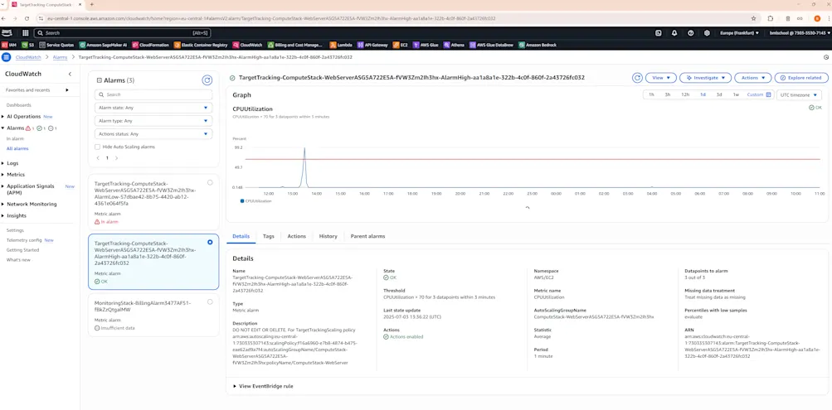
Task: Launch AWS CloudShell from the top bar
Action: pos(659,33)
